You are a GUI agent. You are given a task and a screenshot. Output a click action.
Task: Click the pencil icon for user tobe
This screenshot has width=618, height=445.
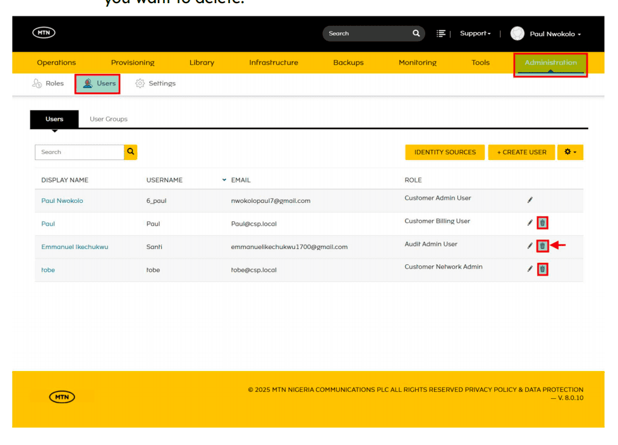[530, 269]
